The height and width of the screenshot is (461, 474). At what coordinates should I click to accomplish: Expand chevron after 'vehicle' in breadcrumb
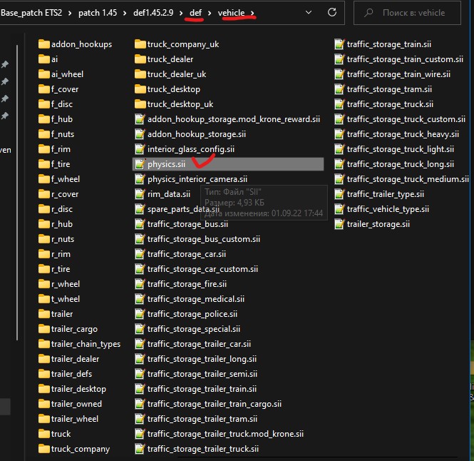[x=252, y=13]
